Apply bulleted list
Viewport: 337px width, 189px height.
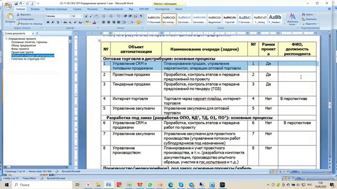coord(104,16)
